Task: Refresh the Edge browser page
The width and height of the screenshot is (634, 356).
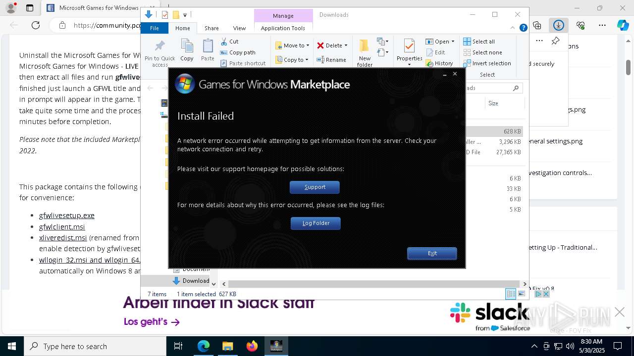Action: coord(36,25)
